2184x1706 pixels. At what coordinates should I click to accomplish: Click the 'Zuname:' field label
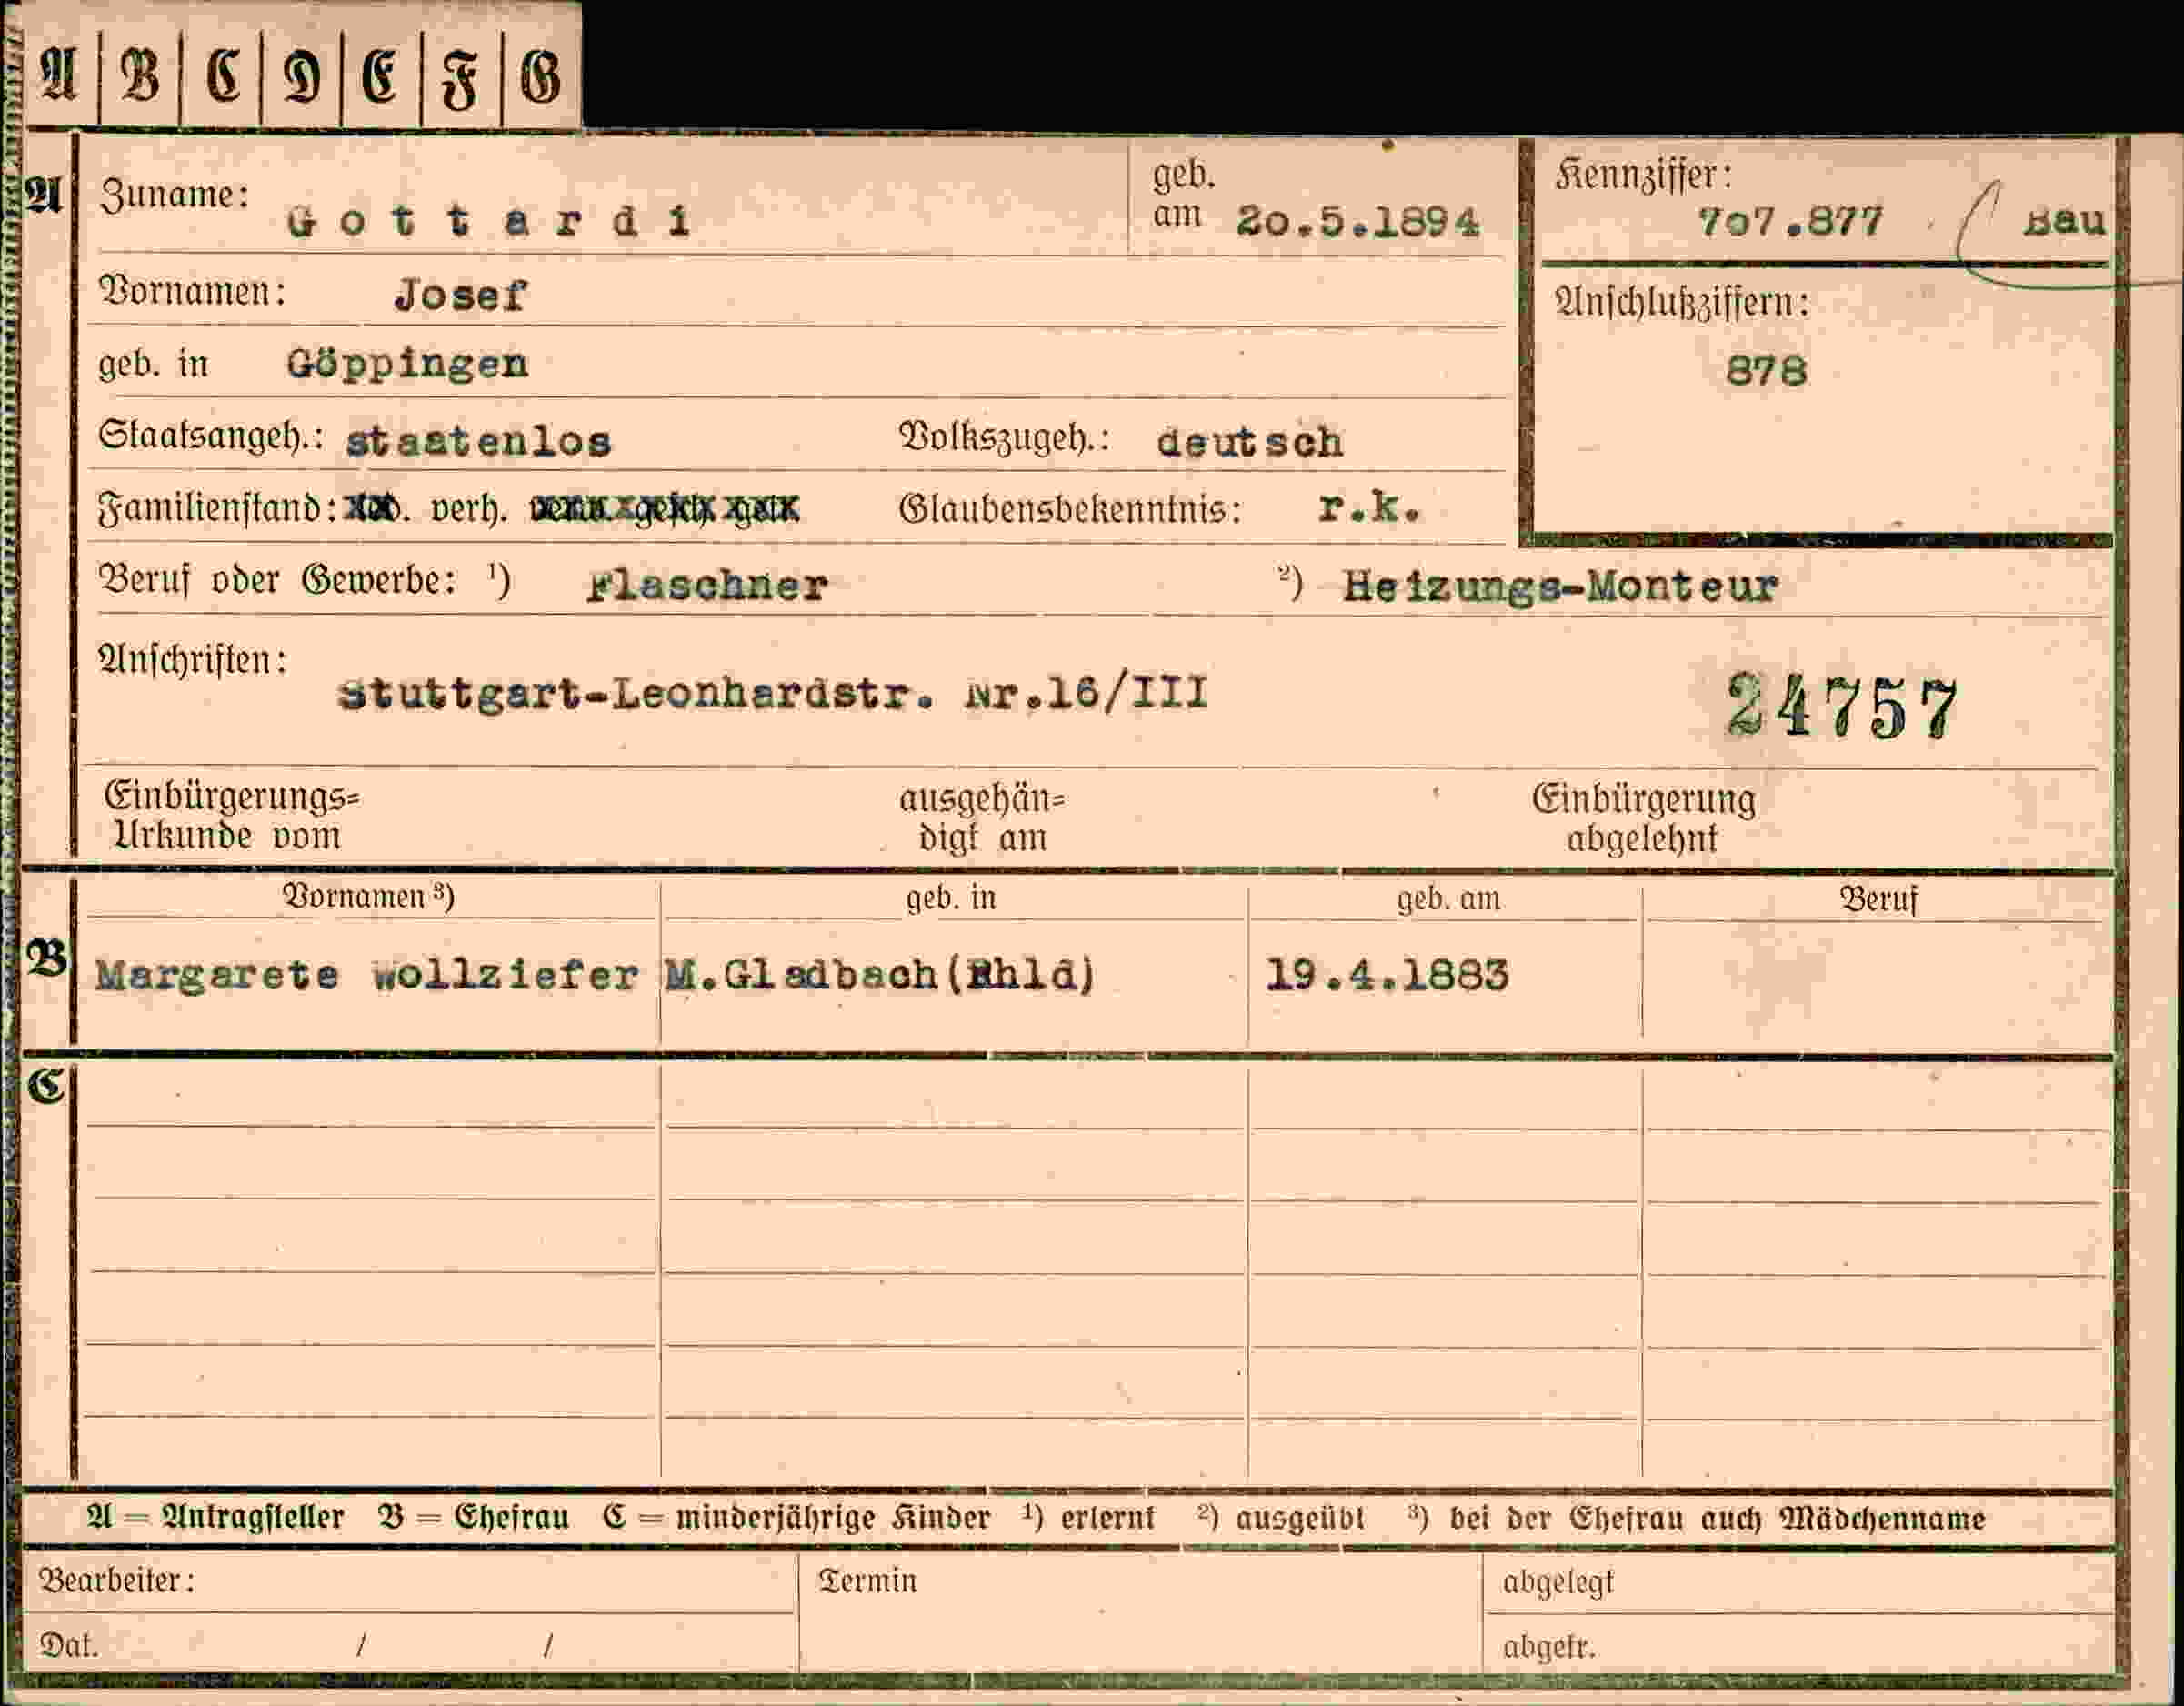pyautogui.click(x=174, y=195)
